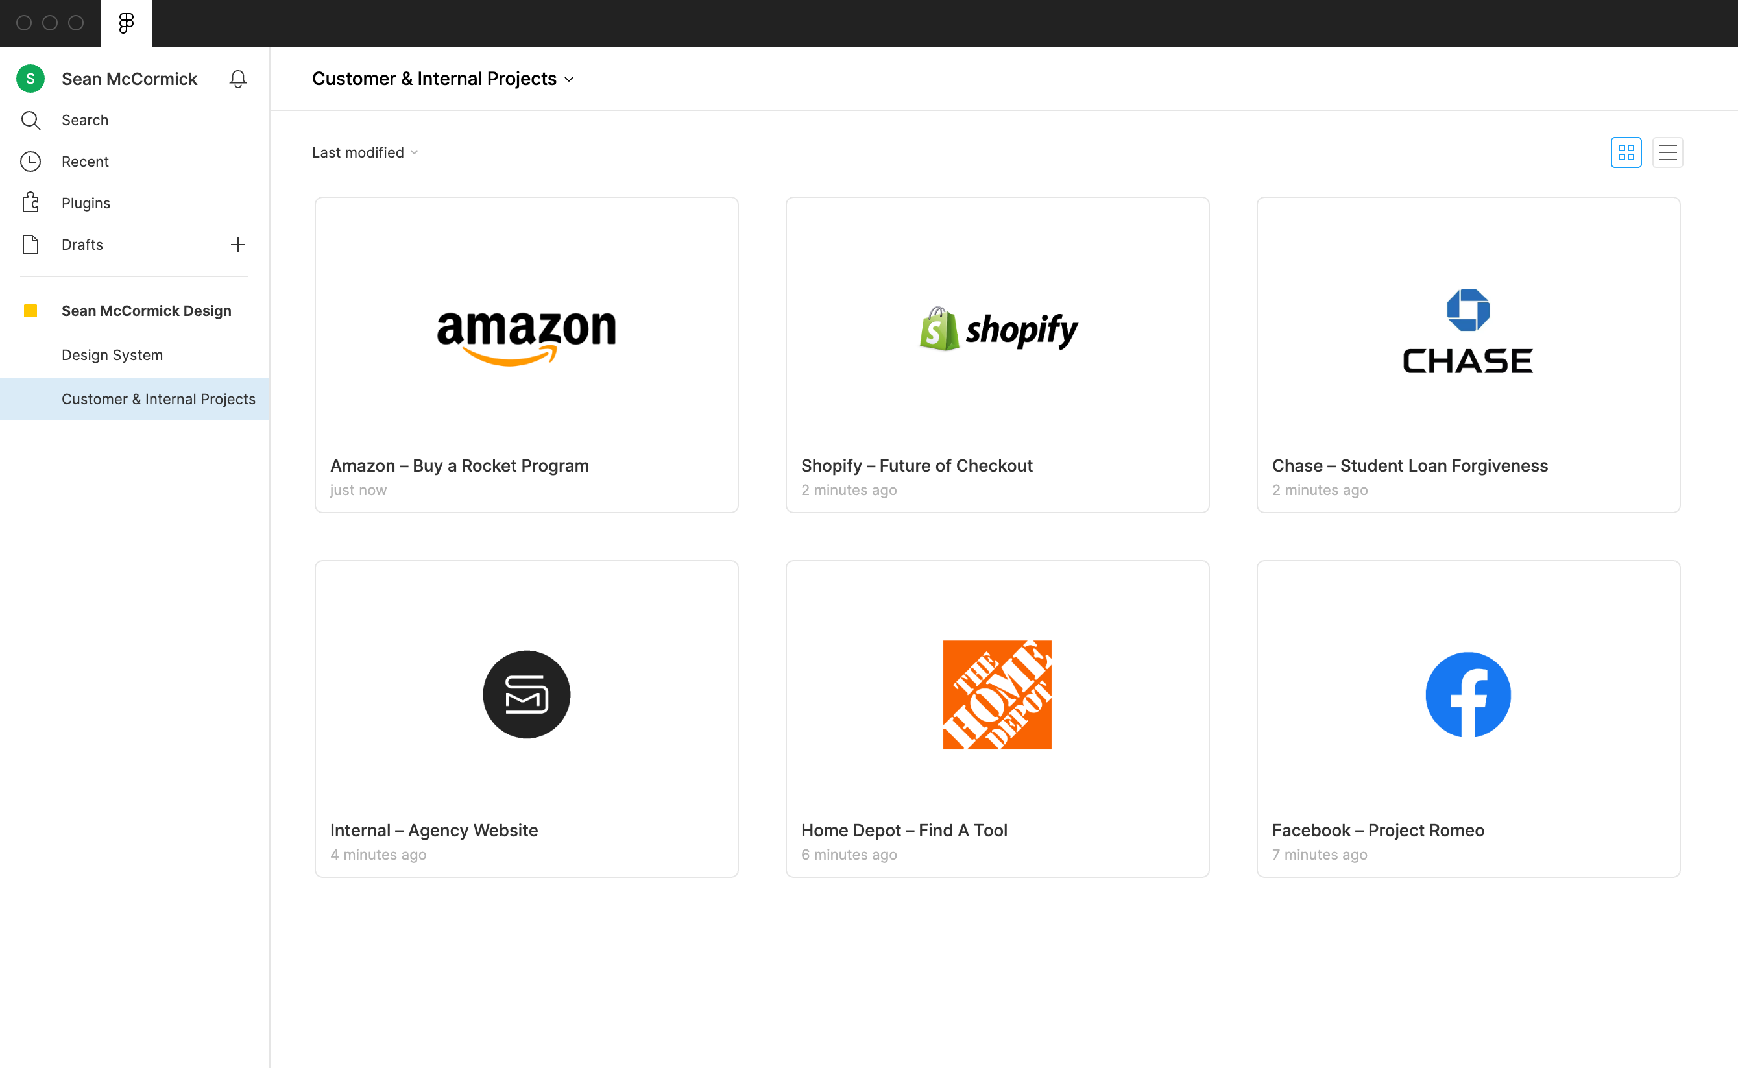The width and height of the screenshot is (1738, 1068).
Task: Open the Design System project
Action: click(112, 356)
